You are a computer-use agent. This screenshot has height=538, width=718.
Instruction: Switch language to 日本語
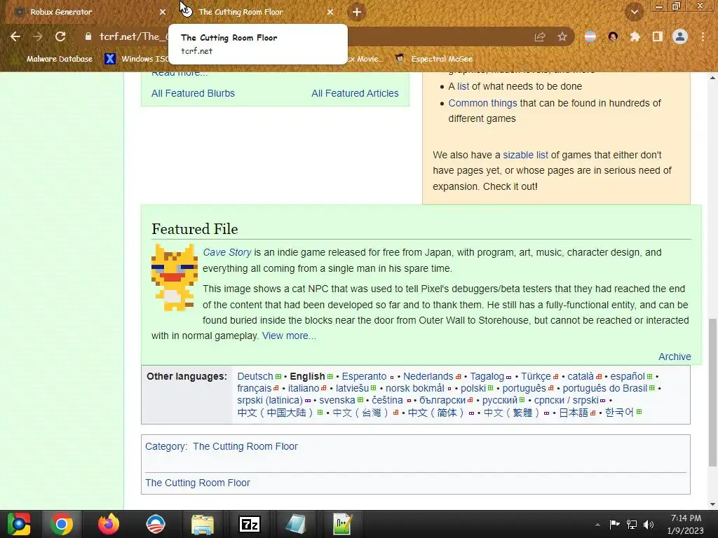(x=574, y=413)
